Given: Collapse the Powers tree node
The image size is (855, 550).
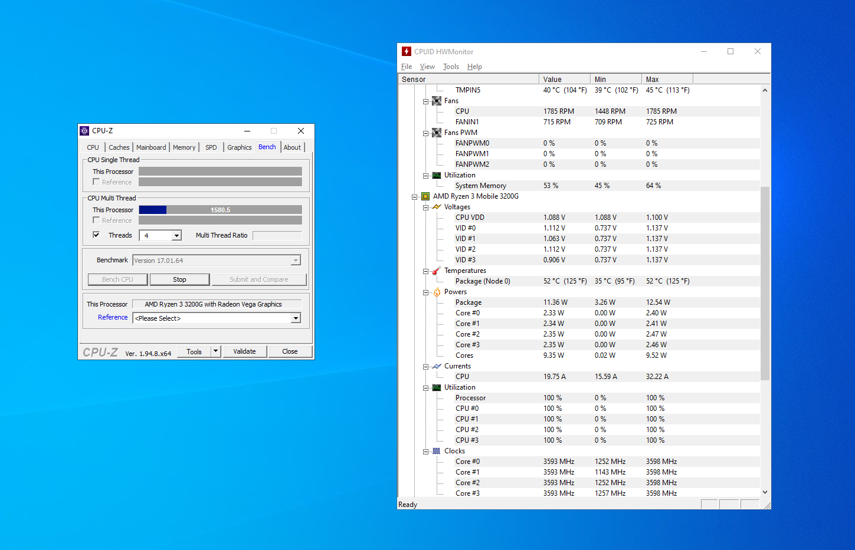Looking at the screenshot, I should pyautogui.click(x=425, y=292).
